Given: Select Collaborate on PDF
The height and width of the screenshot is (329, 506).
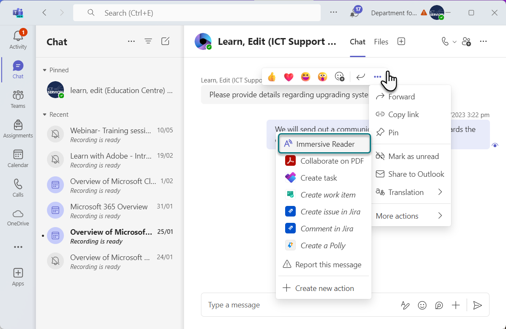Looking at the screenshot, I should [324, 161].
